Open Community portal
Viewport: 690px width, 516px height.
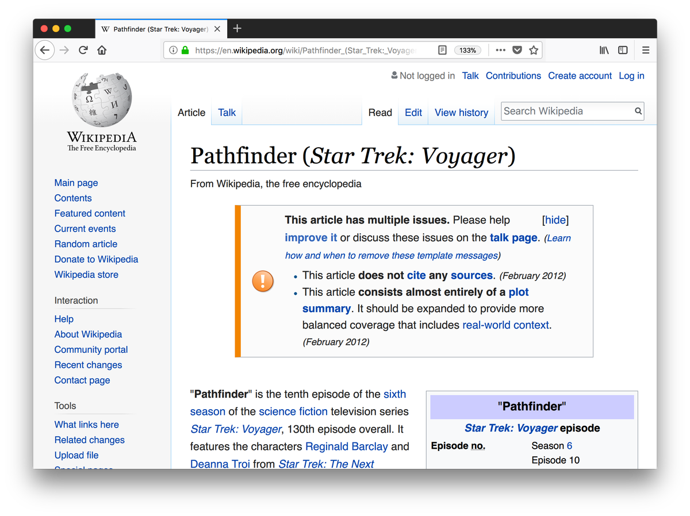point(91,349)
